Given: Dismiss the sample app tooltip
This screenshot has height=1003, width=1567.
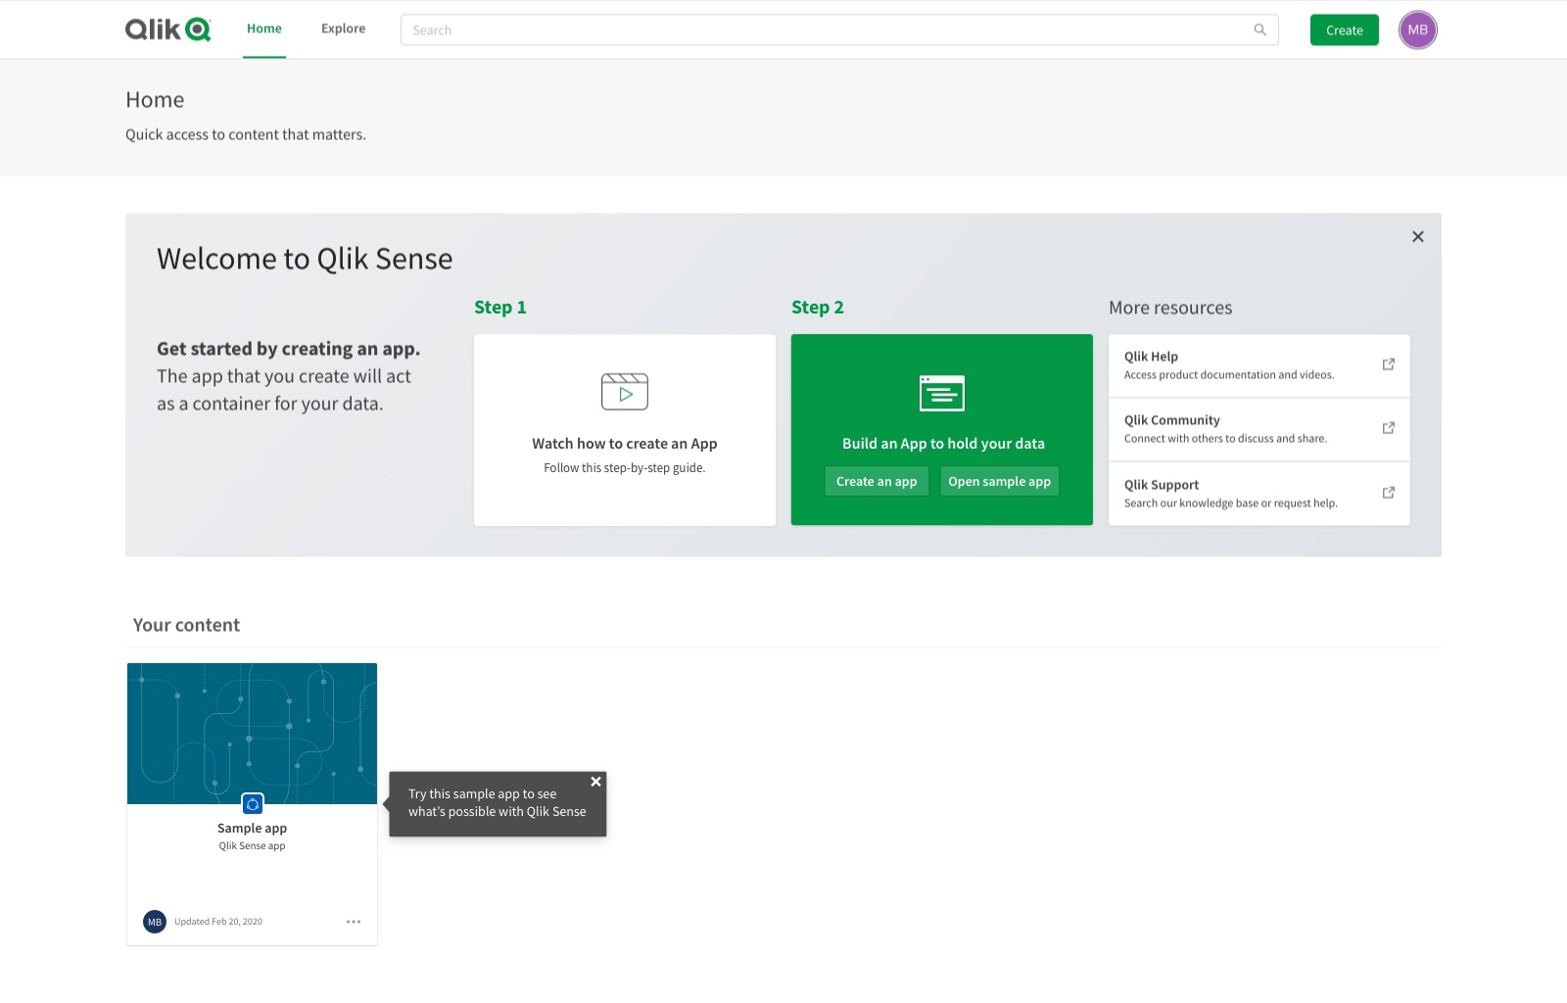Looking at the screenshot, I should (595, 782).
